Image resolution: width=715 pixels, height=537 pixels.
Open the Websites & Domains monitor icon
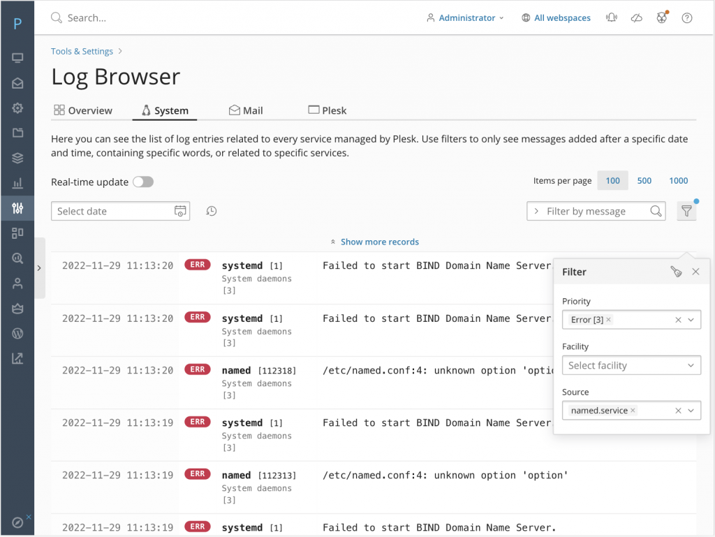17,58
